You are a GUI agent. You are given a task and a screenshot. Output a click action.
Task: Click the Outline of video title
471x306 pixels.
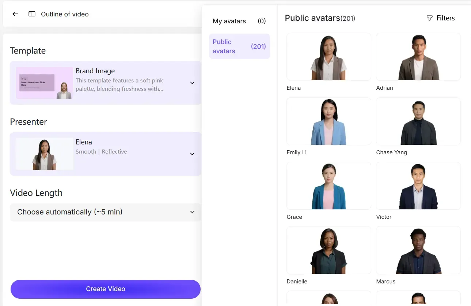[65, 14]
